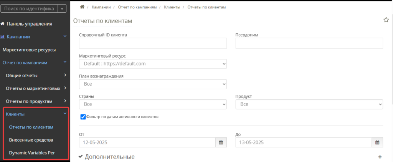This screenshot has width=393, height=162.
Task: Expand Отчеты по продуктам submenu
Action: pos(35,101)
